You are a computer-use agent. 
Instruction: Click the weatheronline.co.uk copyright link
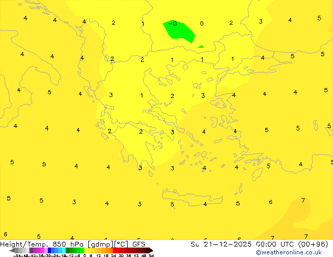pyautogui.click(x=289, y=252)
